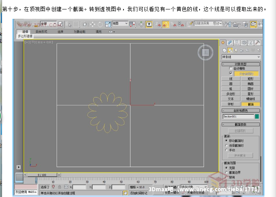The height and width of the screenshot is (197, 276).
Task: Select the 手动 update radio button
Action: pyautogui.click(x=227, y=150)
